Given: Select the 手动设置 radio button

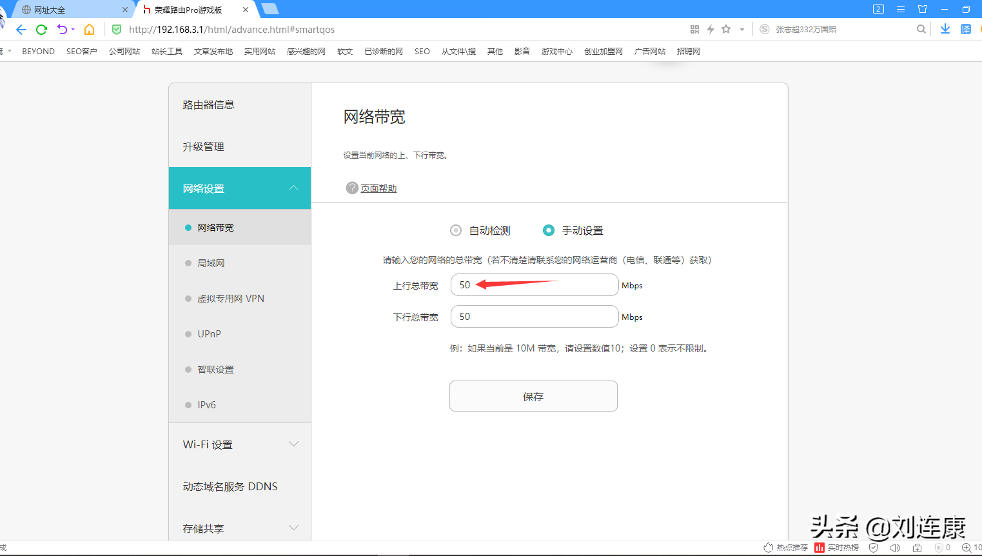Looking at the screenshot, I should 549,230.
